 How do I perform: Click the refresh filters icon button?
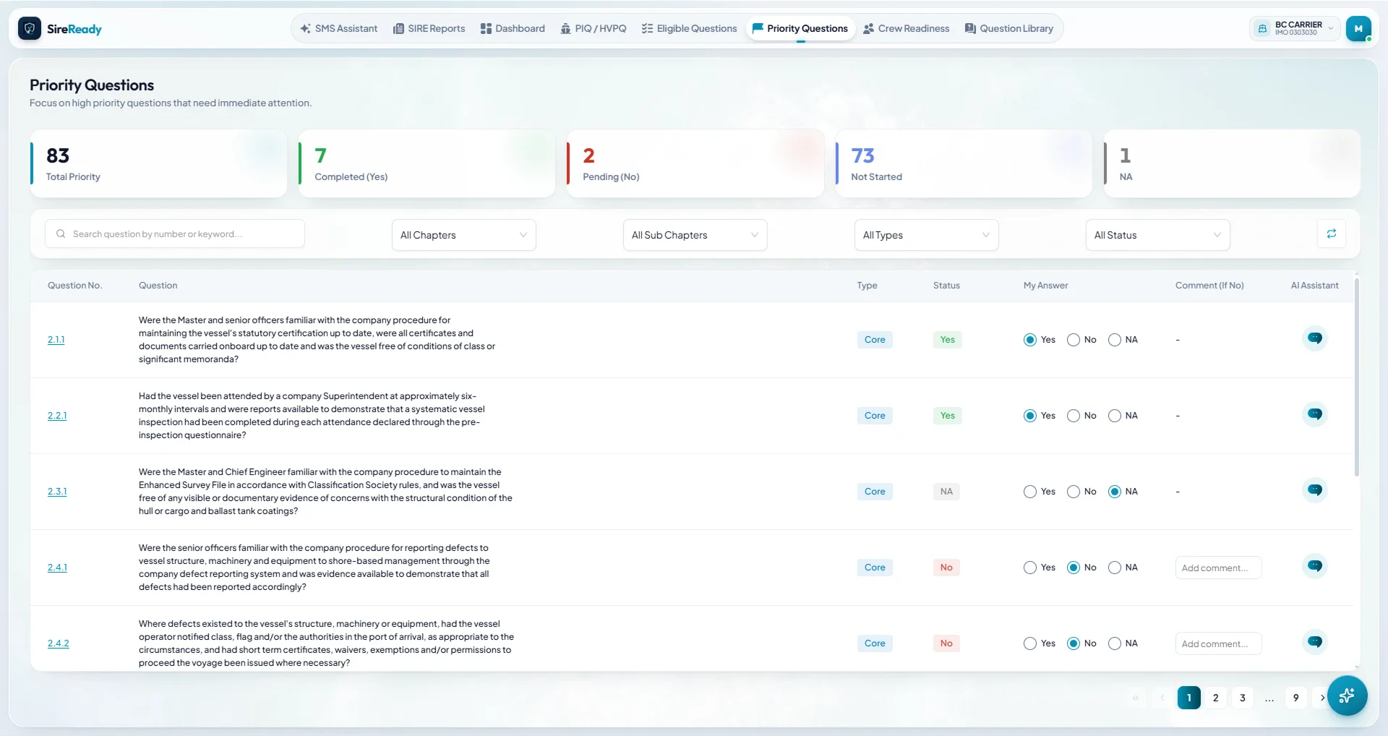[1331, 234]
